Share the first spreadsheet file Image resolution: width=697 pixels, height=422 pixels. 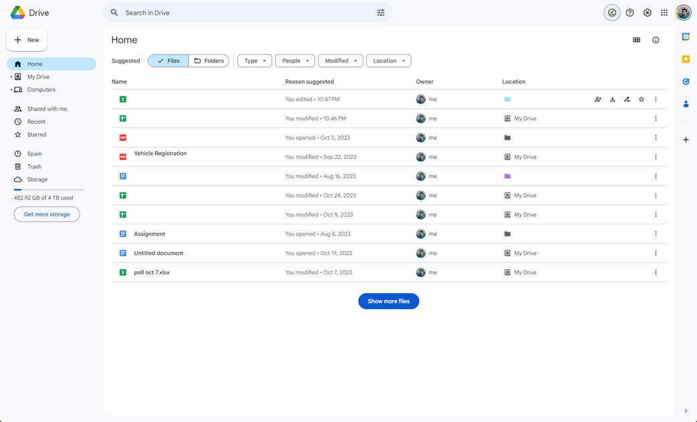597,99
